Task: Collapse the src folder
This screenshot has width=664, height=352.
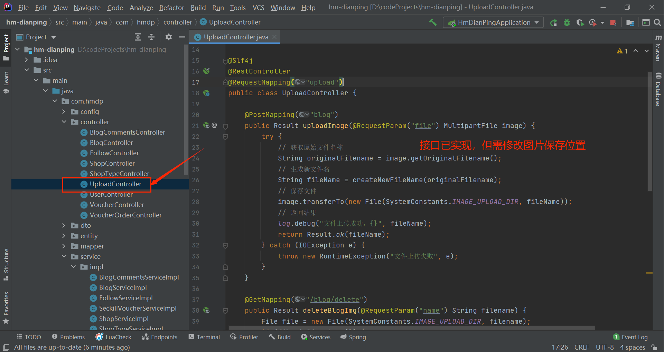Action: pos(27,70)
